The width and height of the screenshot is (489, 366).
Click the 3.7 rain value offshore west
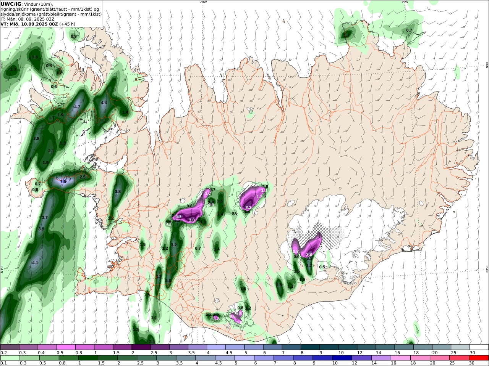pyautogui.click(x=44, y=217)
